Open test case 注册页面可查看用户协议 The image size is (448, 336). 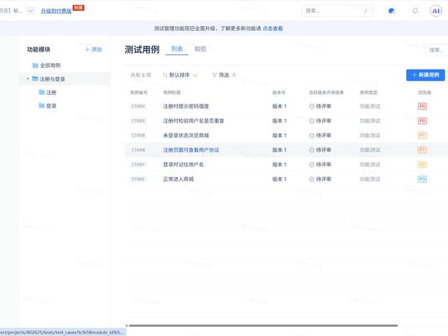(x=191, y=150)
